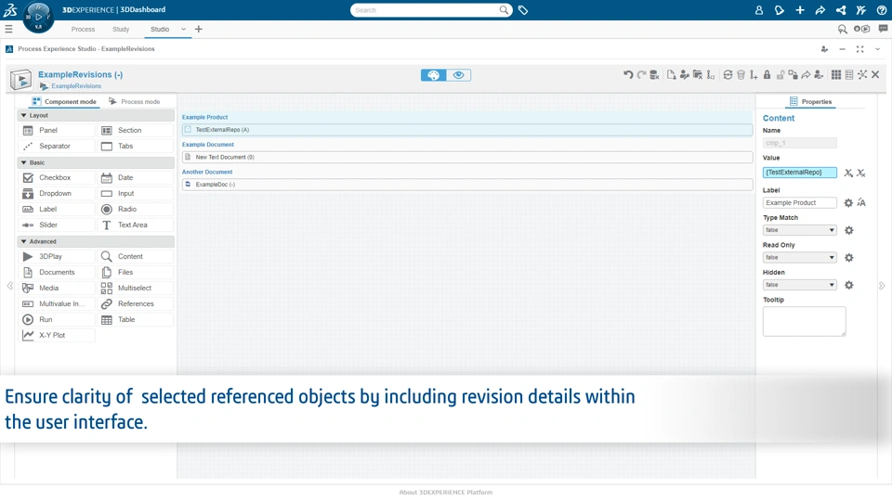892x501 pixels.
Task: Select the Studio tab
Action: pos(160,29)
